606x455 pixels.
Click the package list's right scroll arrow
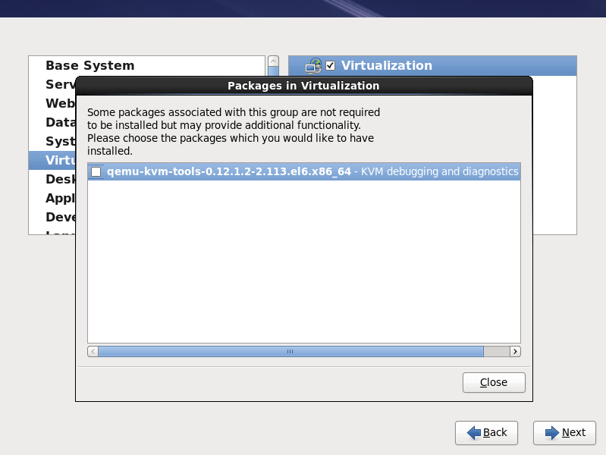pos(515,352)
